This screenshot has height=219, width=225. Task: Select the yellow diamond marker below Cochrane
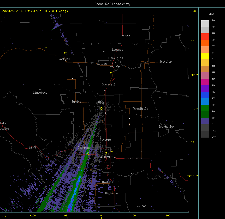pyautogui.click(x=89, y=154)
